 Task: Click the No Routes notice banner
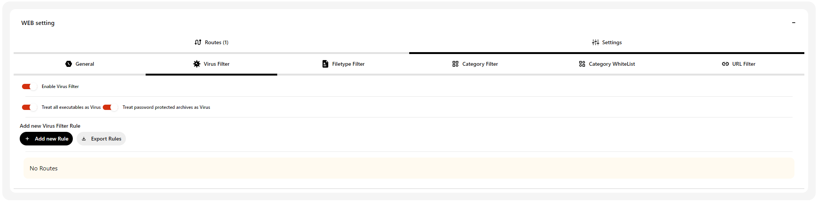[x=409, y=168]
